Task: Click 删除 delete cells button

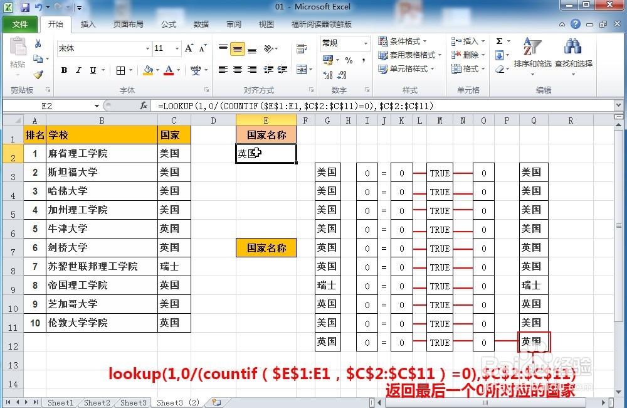Action: pos(468,55)
